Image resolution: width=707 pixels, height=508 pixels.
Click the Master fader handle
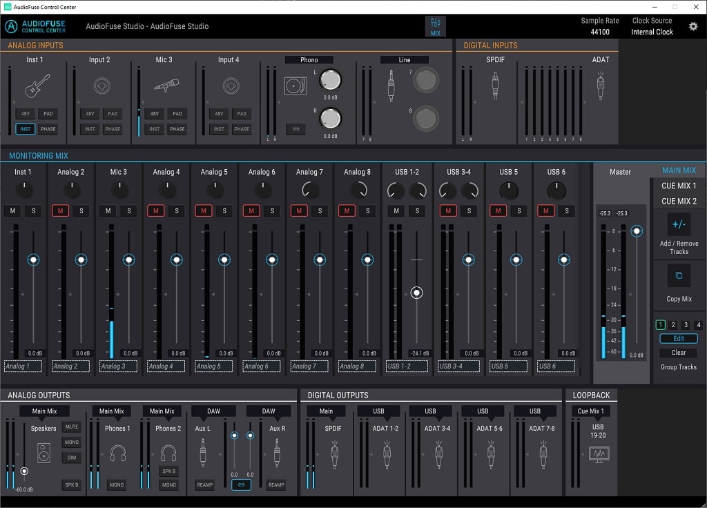point(637,231)
